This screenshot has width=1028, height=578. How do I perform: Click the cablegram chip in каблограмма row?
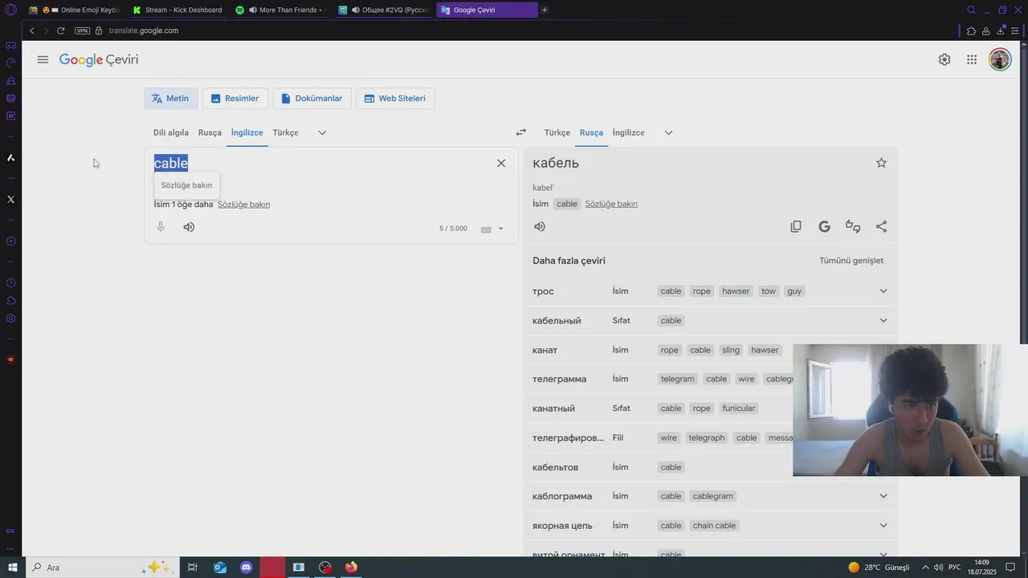pos(713,496)
